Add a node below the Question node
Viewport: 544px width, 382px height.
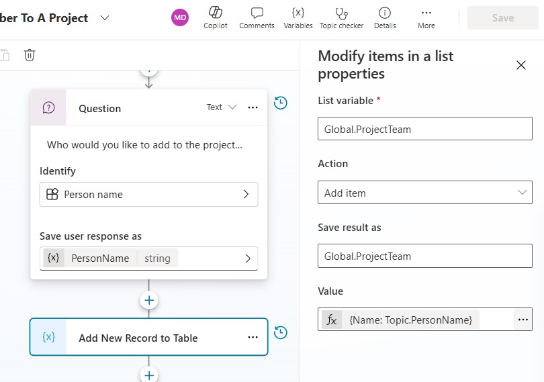(149, 300)
